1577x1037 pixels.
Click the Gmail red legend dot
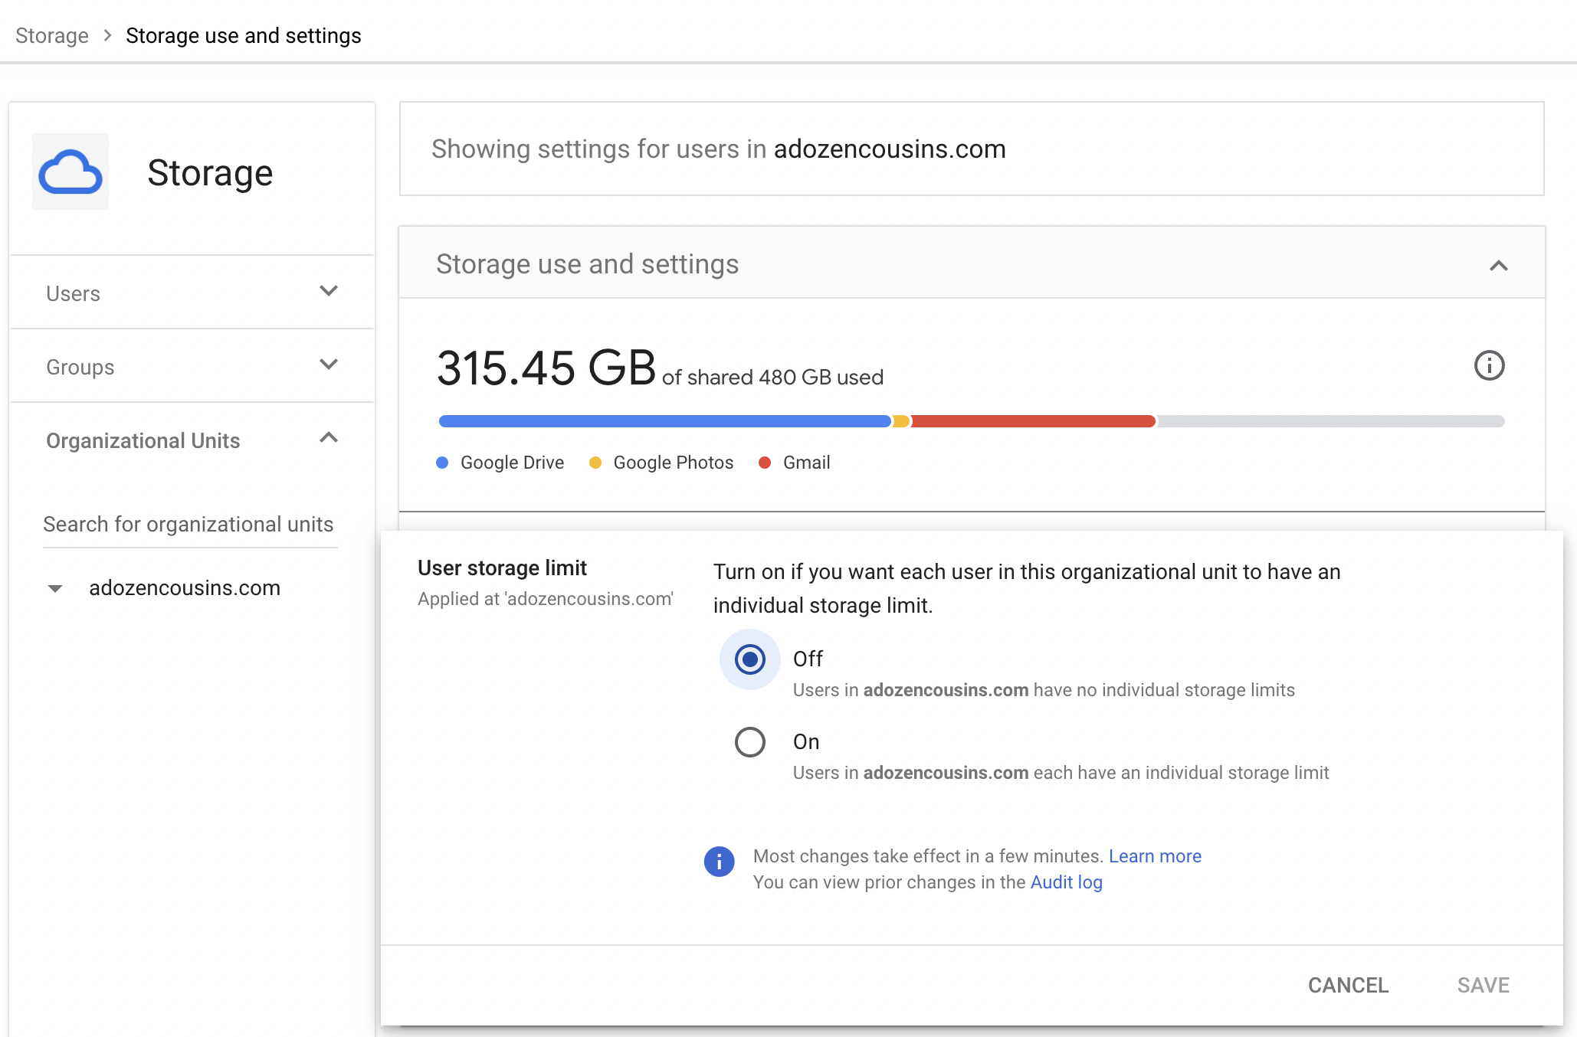[x=764, y=463]
